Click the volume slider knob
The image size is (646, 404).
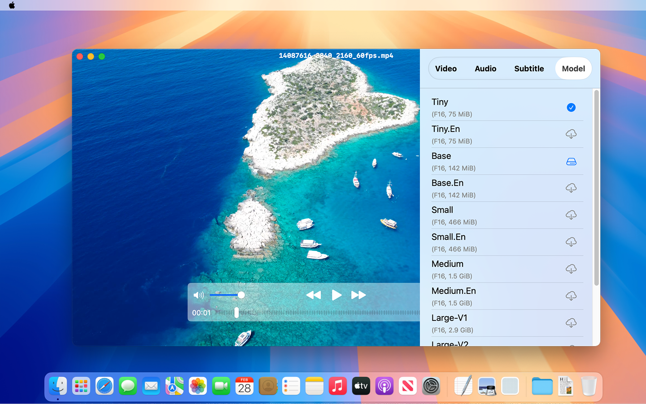pos(241,295)
